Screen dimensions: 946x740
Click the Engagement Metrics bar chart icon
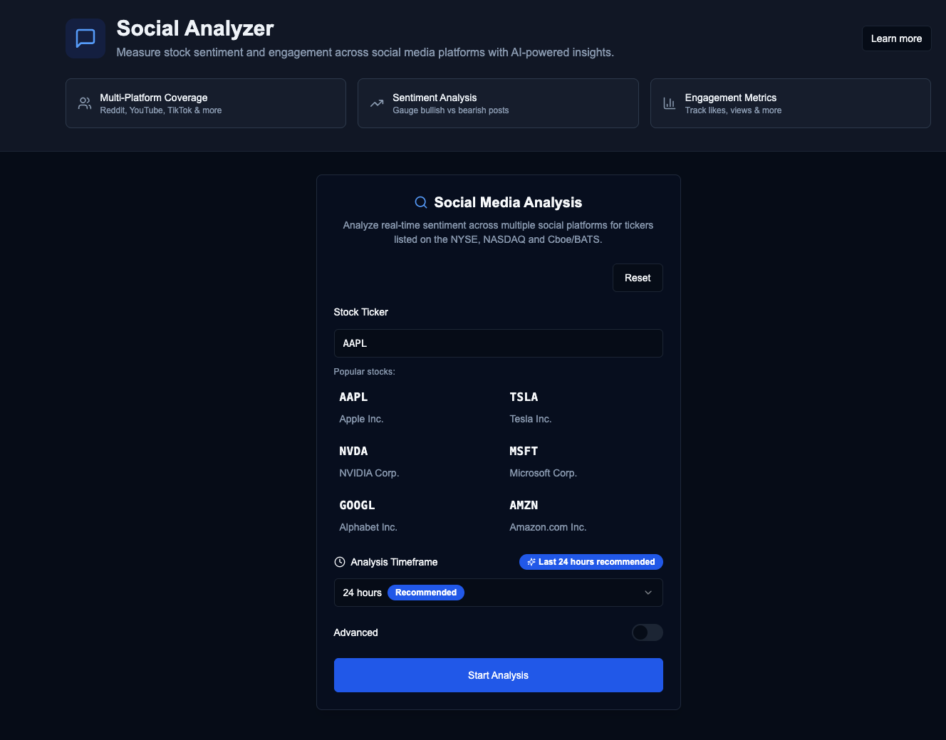[x=670, y=103]
